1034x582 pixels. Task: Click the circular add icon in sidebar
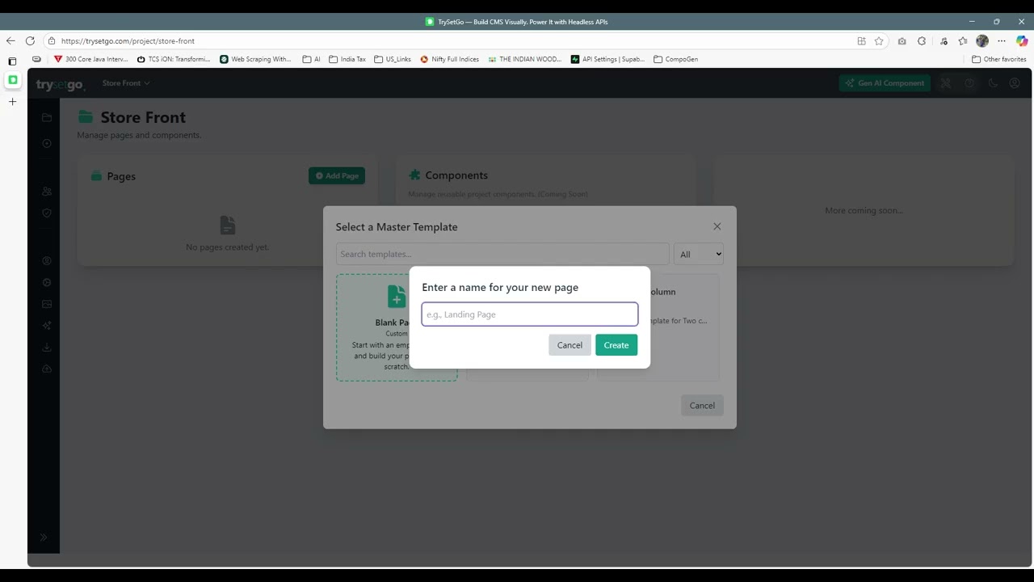pos(47,143)
